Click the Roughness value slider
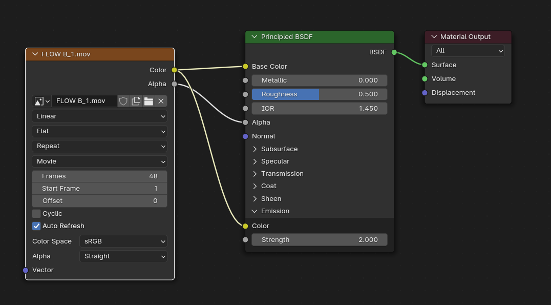Viewport: 551px width, 305px height. pyautogui.click(x=320, y=94)
